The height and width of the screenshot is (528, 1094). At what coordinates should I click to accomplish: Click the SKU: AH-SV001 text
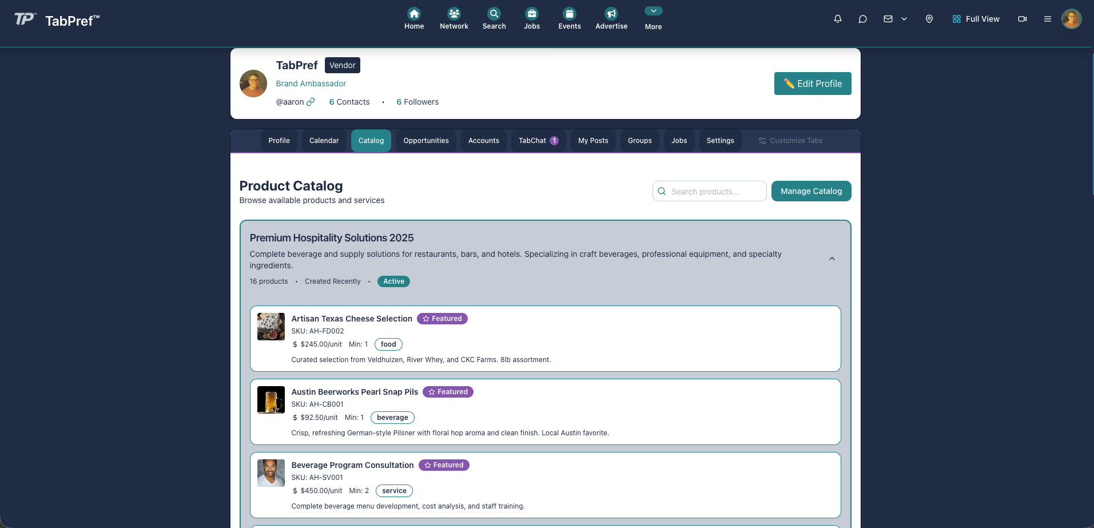tap(317, 478)
